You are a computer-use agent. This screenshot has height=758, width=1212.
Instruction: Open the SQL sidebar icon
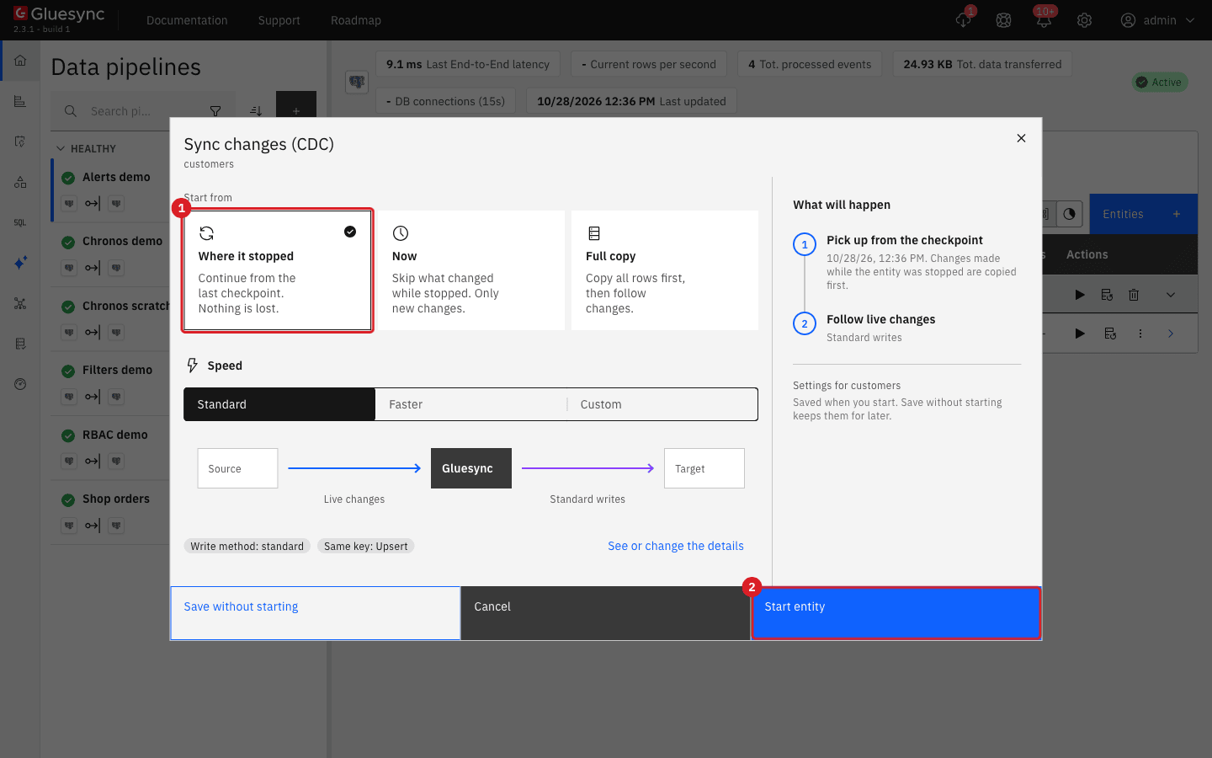coord(20,222)
